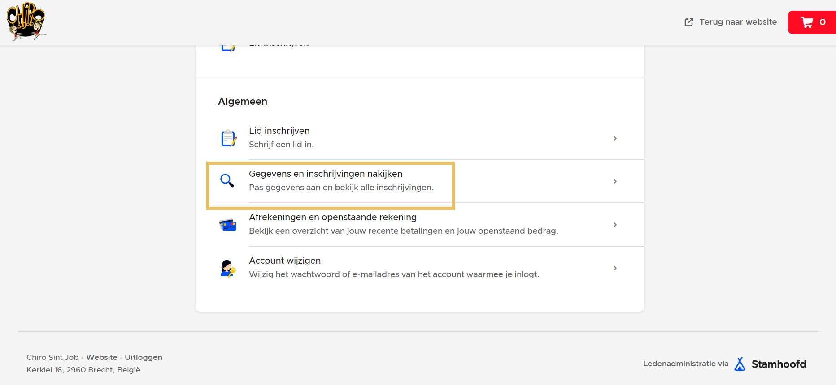This screenshot has height=385, width=836.
Task: Click the Chiro Sint Job logo
Action: (x=26, y=21)
